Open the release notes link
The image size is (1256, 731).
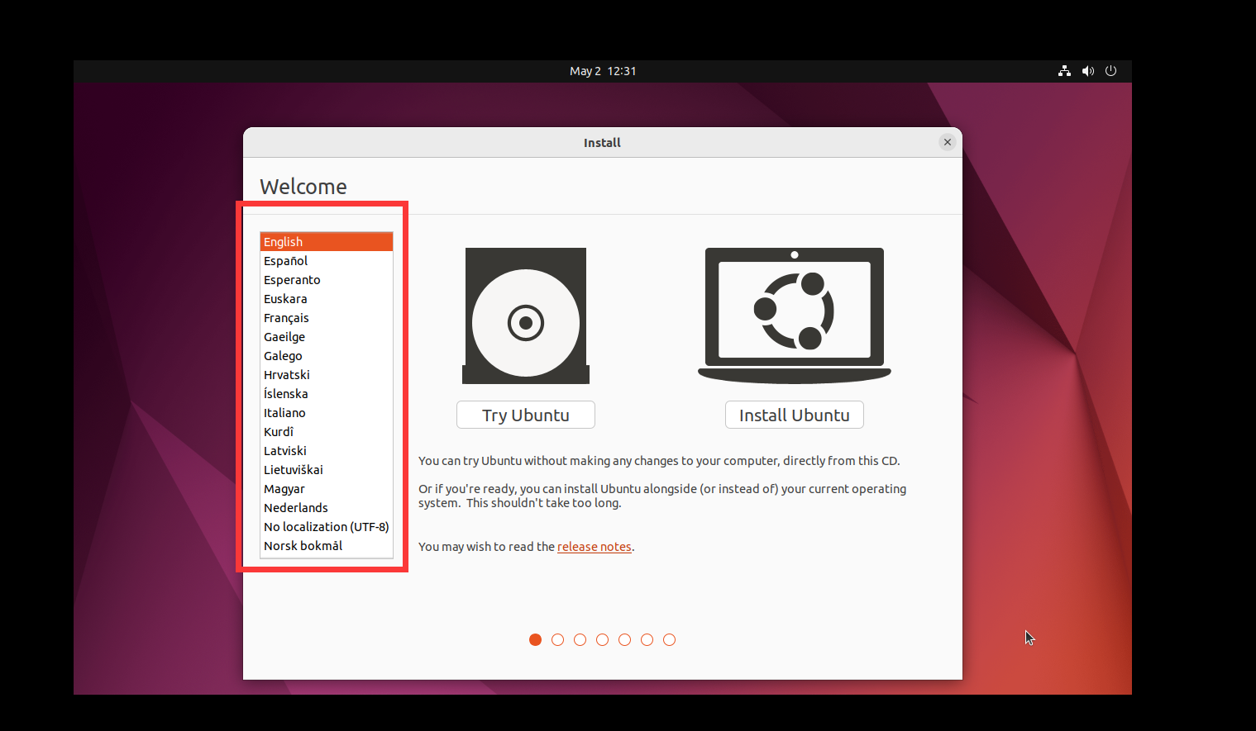tap(595, 547)
